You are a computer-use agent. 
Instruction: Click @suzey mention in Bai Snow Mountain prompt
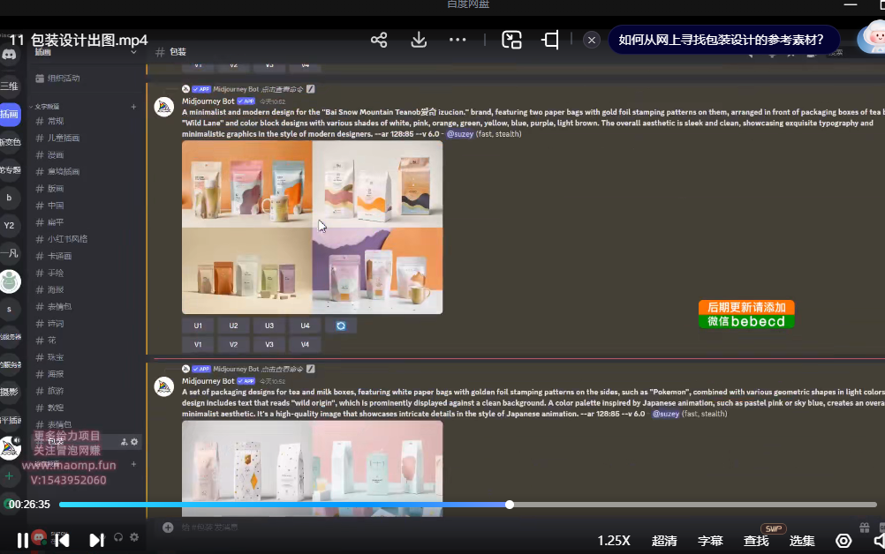pos(460,134)
